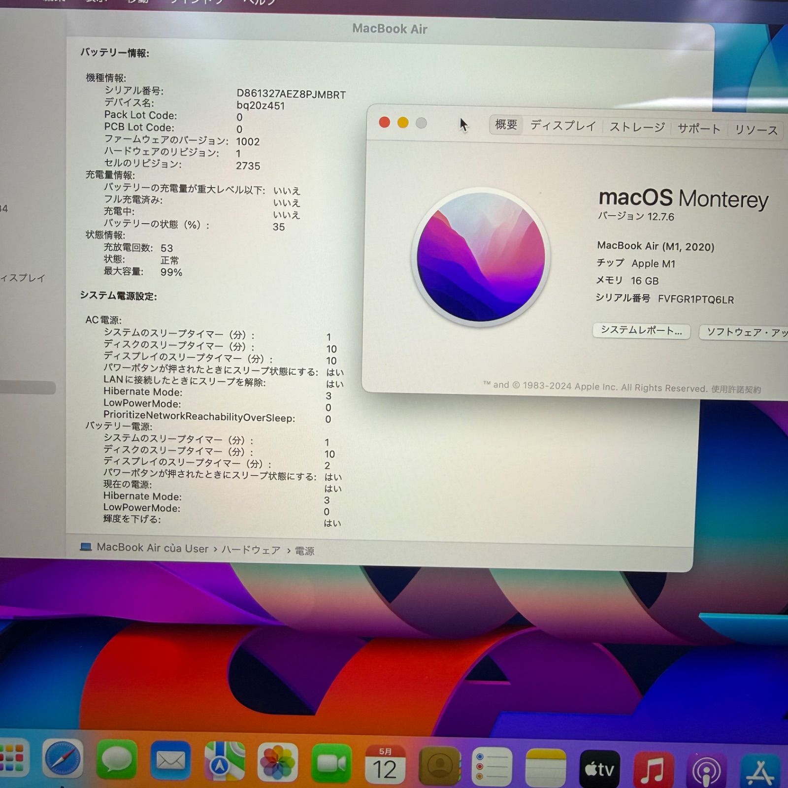Open the Mail app in Dock
This screenshot has height=788, width=788.
pyautogui.click(x=170, y=761)
